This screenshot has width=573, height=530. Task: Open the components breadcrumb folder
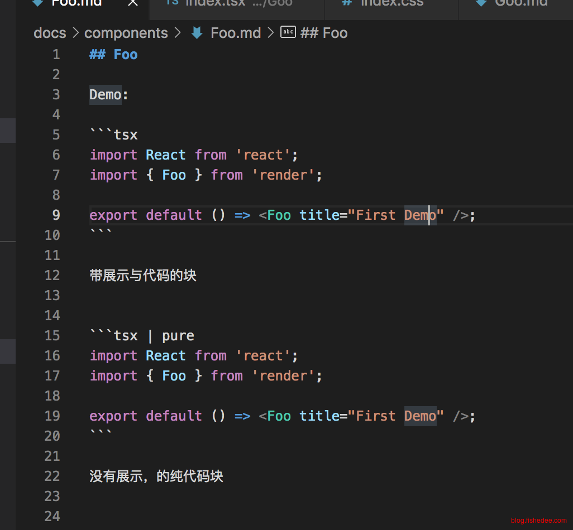tap(126, 33)
